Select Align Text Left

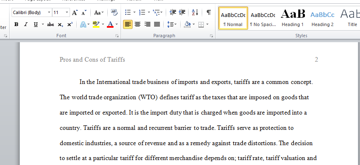pyautogui.click(x=128, y=24)
